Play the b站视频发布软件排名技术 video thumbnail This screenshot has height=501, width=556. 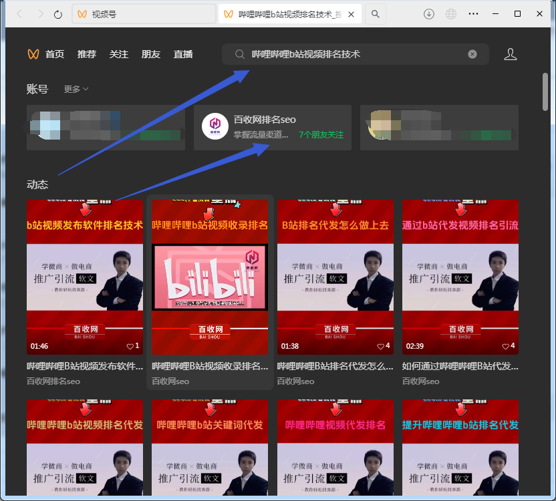85,277
